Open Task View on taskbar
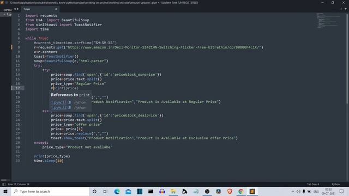The height and width of the screenshot is (196, 349). point(105,191)
